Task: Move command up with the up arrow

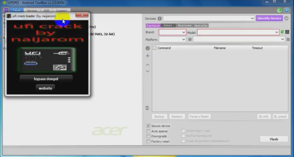Action: pos(148,65)
